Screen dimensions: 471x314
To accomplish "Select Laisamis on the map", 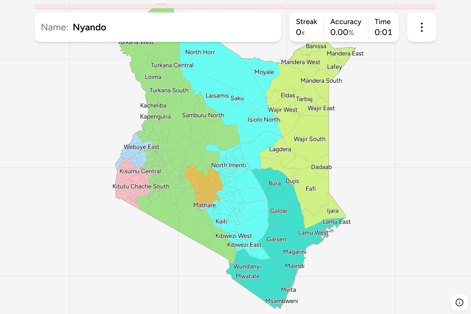I will [x=217, y=96].
